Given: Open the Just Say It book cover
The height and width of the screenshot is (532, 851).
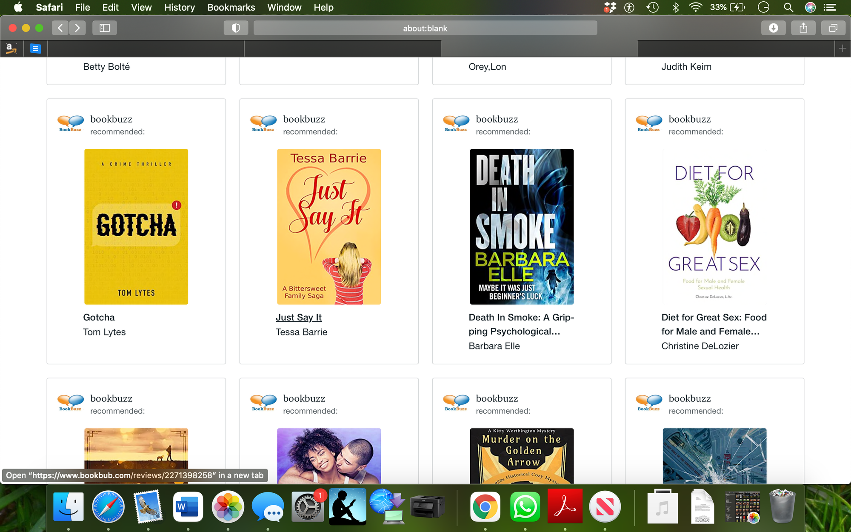Looking at the screenshot, I should click(x=329, y=226).
